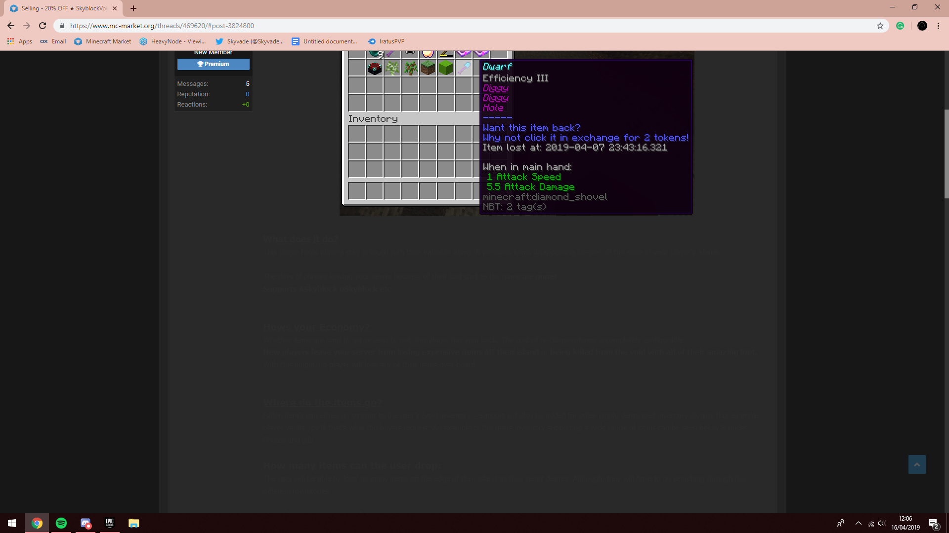949x533 pixels.
Task: Open the Minecraft Market bookmark
Action: coord(103,41)
